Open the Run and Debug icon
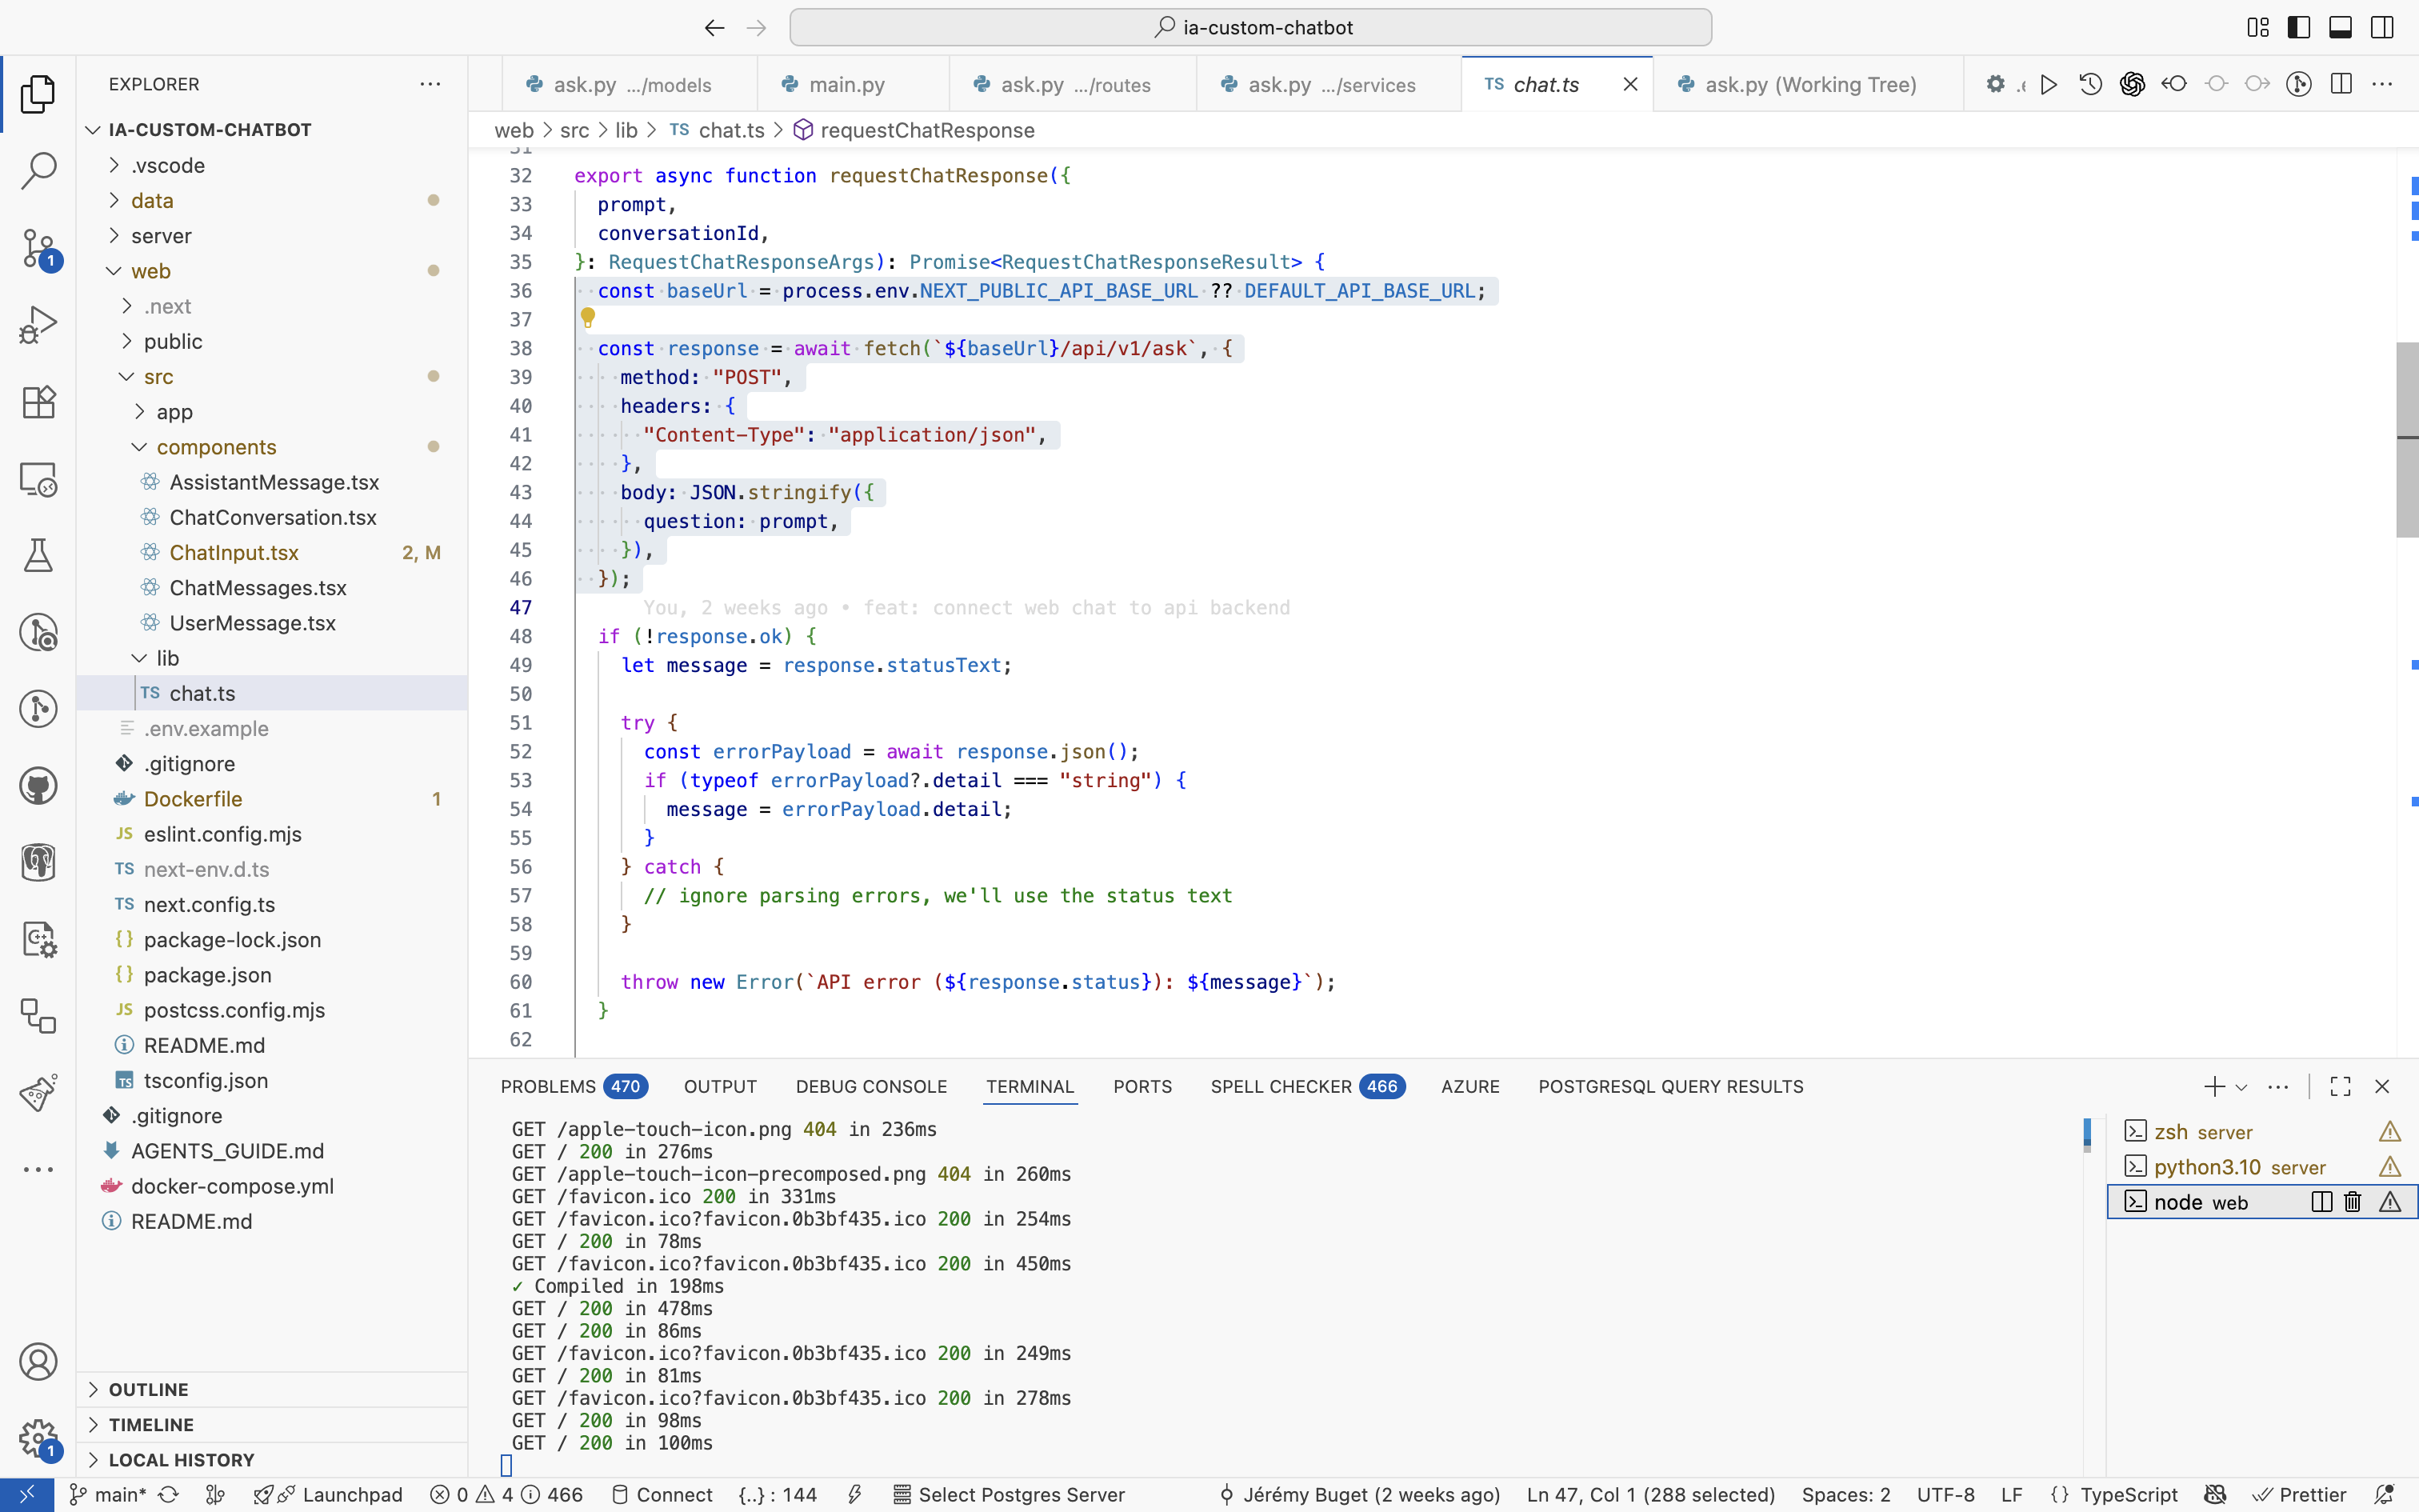 click(x=39, y=322)
